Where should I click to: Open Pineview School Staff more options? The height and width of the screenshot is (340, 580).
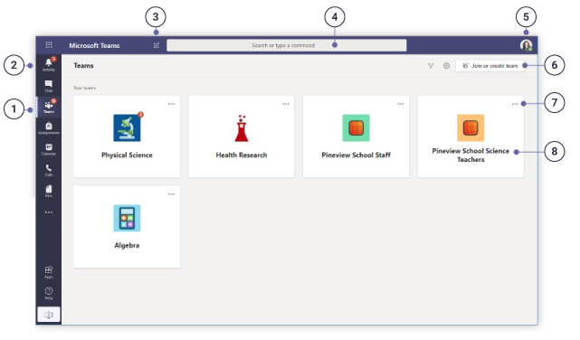(400, 104)
